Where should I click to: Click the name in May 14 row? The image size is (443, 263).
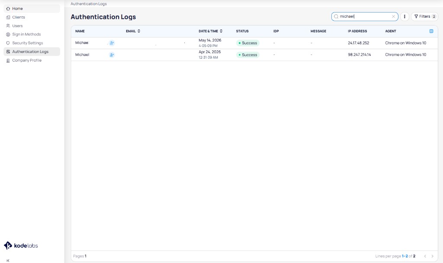tap(82, 43)
